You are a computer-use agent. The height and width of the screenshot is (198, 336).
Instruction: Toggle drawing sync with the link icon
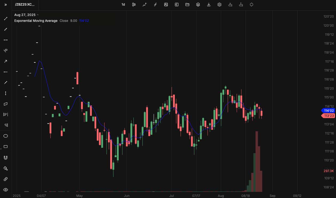coord(6,179)
